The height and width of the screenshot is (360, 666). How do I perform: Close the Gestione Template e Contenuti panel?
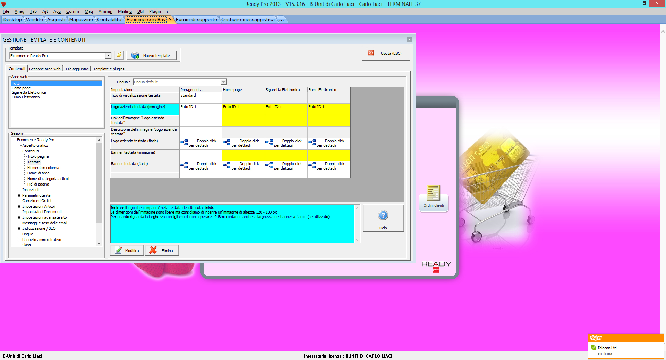point(409,39)
